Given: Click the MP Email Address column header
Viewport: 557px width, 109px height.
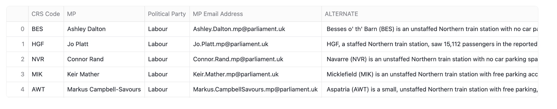Looking at the screenshot, I should (218, 14).
